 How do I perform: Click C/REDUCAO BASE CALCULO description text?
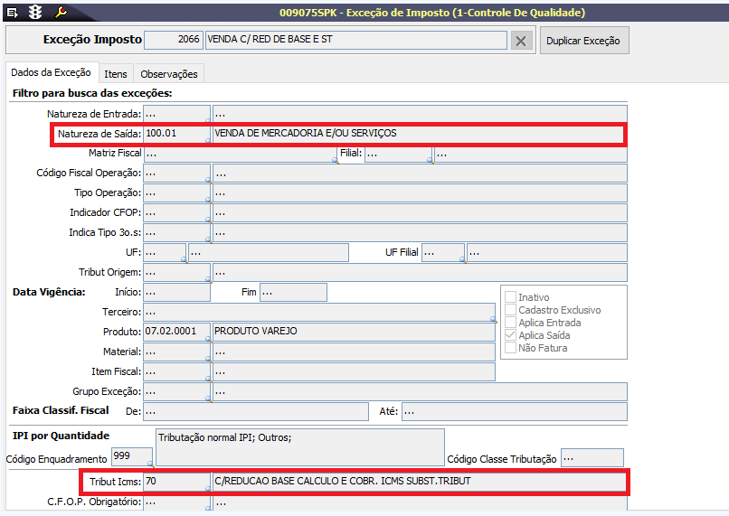pos(343,481)
